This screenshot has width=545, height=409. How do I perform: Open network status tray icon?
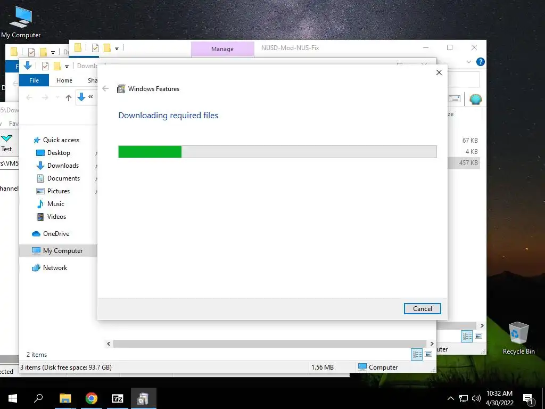pos(464,398)
